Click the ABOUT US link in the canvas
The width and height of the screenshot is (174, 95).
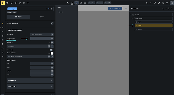[x=60, y=12]
